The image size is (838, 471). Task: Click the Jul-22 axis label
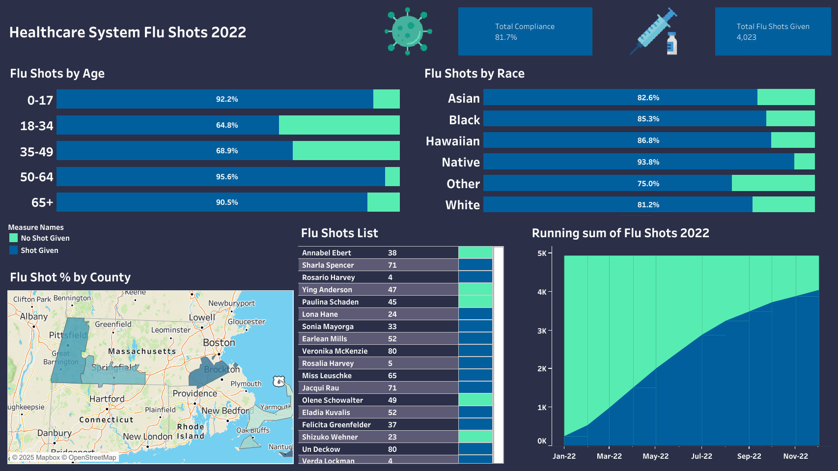click(x=701, y=456)
